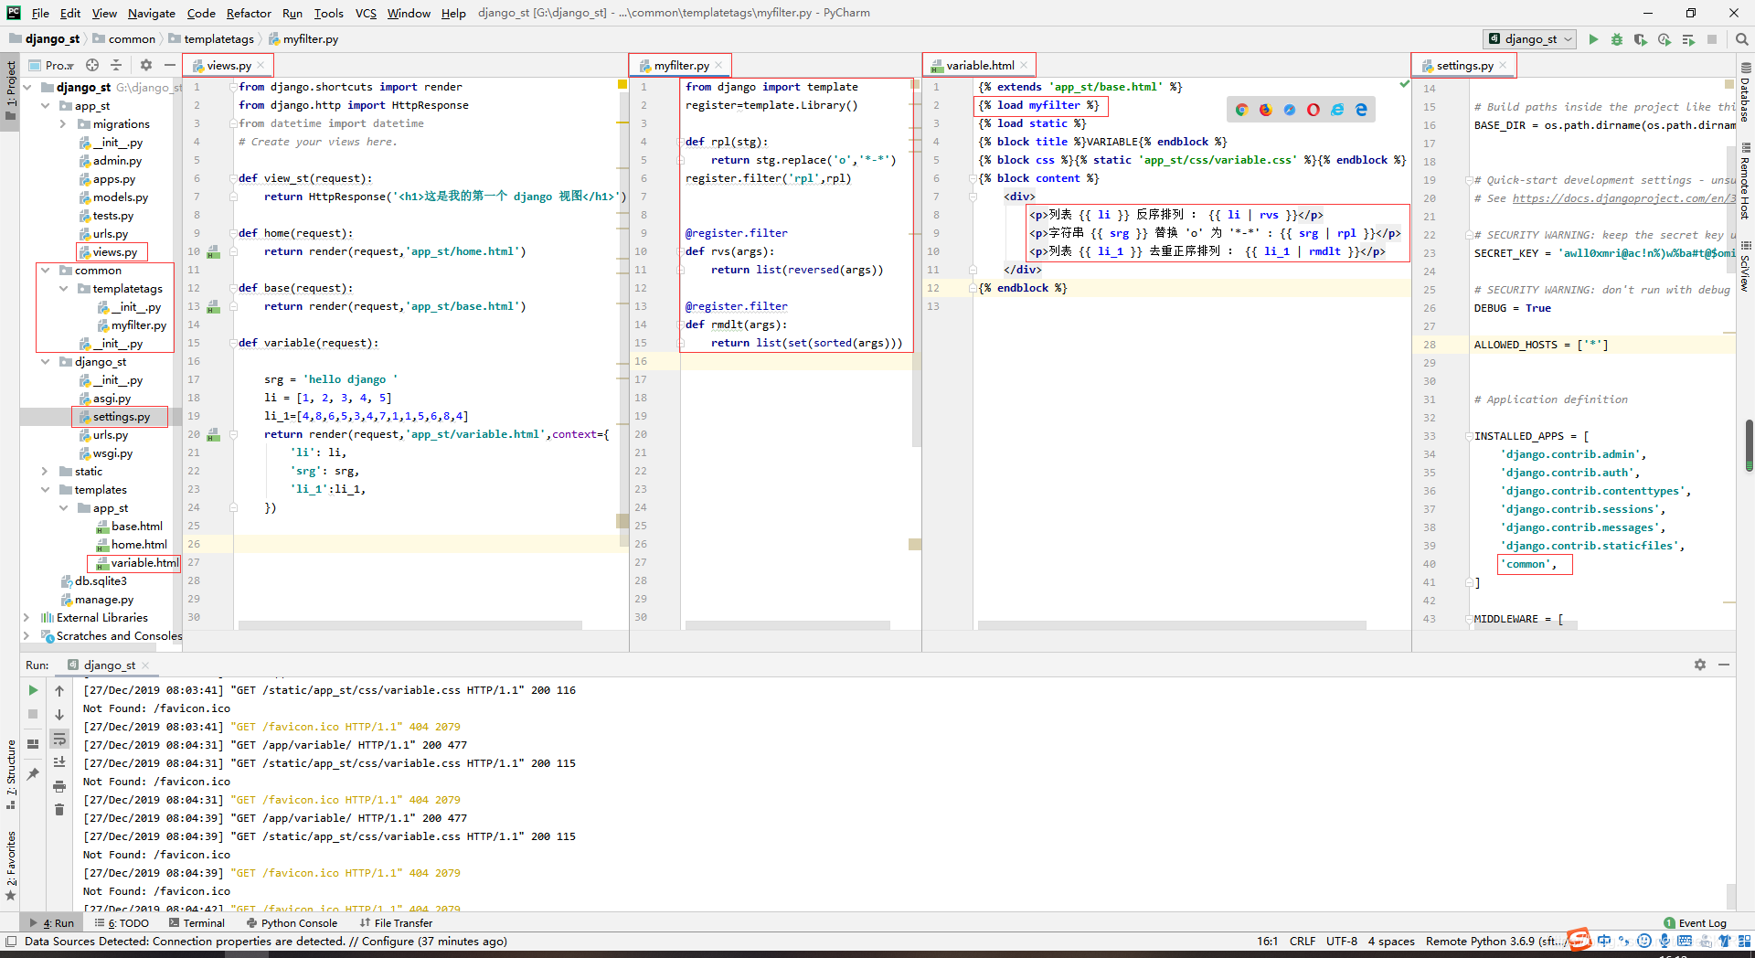Collapse the templatetags folder
This screenshot has width=1755, height=958.
pyautogui.click(x=63, y=289)
